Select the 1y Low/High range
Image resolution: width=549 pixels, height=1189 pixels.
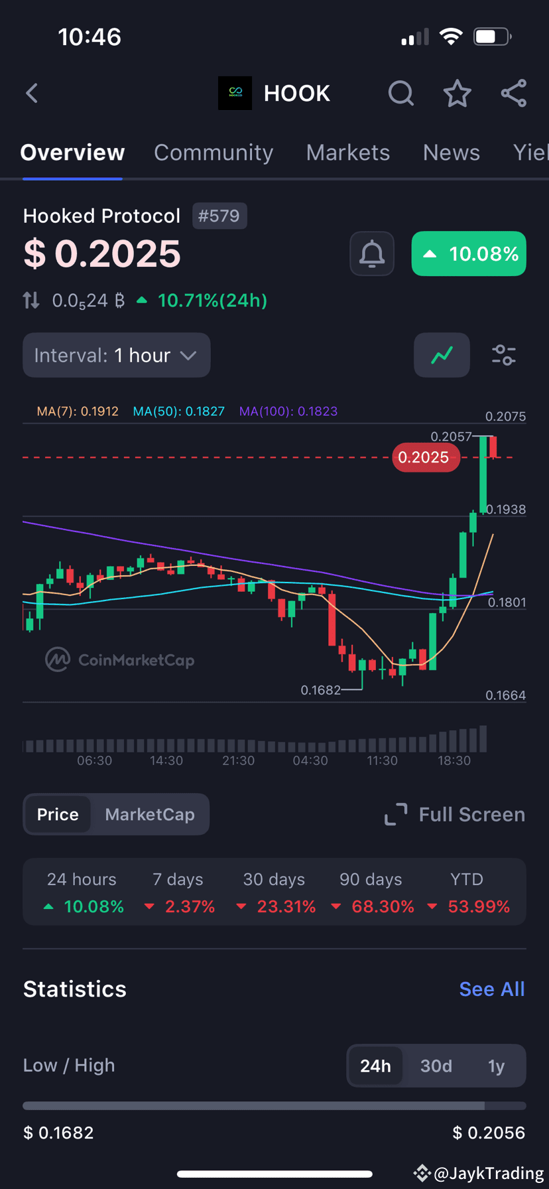click(496, 1066)
